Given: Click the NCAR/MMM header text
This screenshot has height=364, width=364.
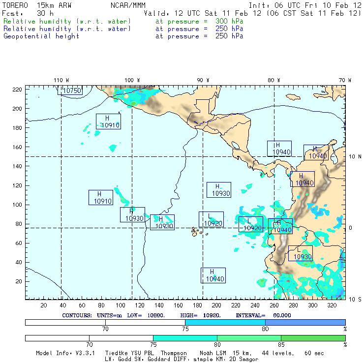Looking at the screenshot, I should click(128, 5).
